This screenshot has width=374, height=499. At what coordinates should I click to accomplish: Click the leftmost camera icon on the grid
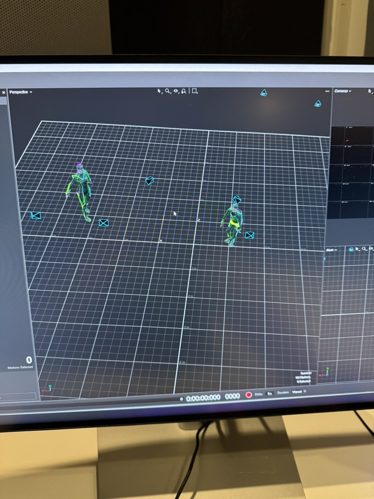click(36, 215)
